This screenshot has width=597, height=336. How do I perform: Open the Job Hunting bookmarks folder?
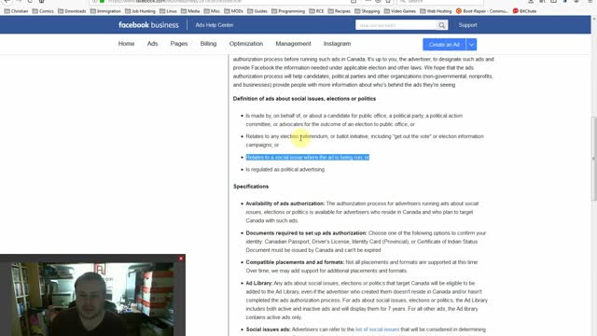tap(140, 11)
